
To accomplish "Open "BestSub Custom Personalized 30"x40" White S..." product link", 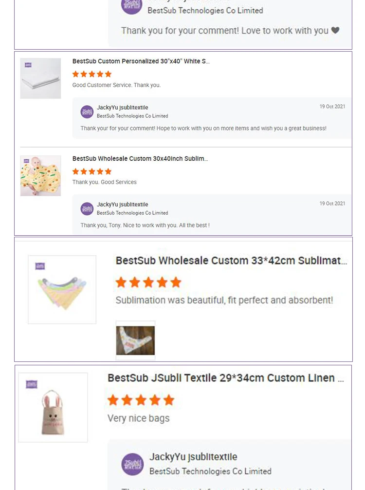I will click(x=141, y=61).
